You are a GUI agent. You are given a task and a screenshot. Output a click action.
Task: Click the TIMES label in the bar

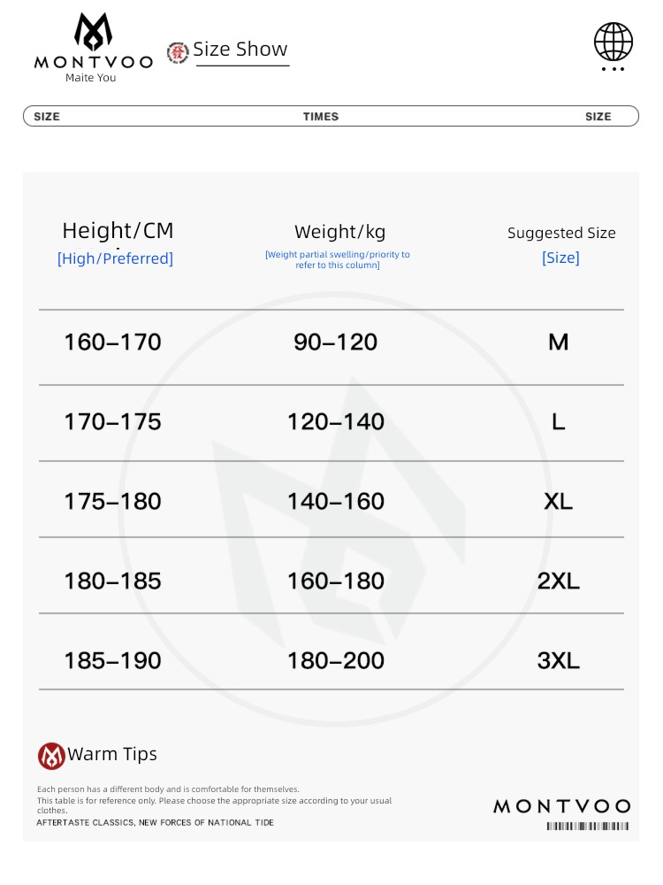tap(321, 116)
